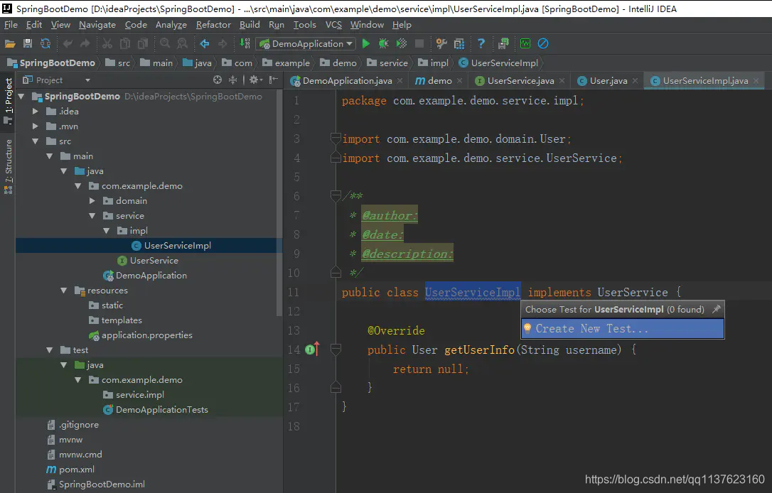The width and height of the screenshot is (772, 493).
Task: Hide the Project panel with hide icon
Action: (x=274, y=80)
